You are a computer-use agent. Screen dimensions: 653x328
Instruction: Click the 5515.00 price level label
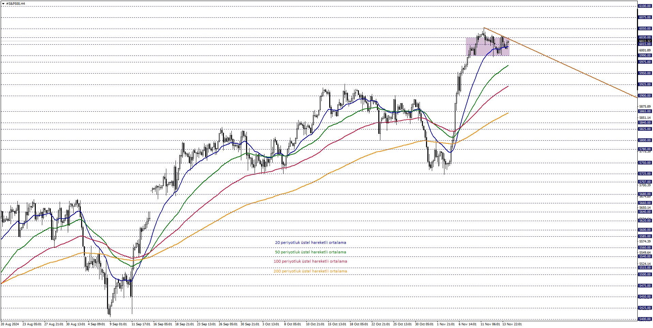pos(645,268)
